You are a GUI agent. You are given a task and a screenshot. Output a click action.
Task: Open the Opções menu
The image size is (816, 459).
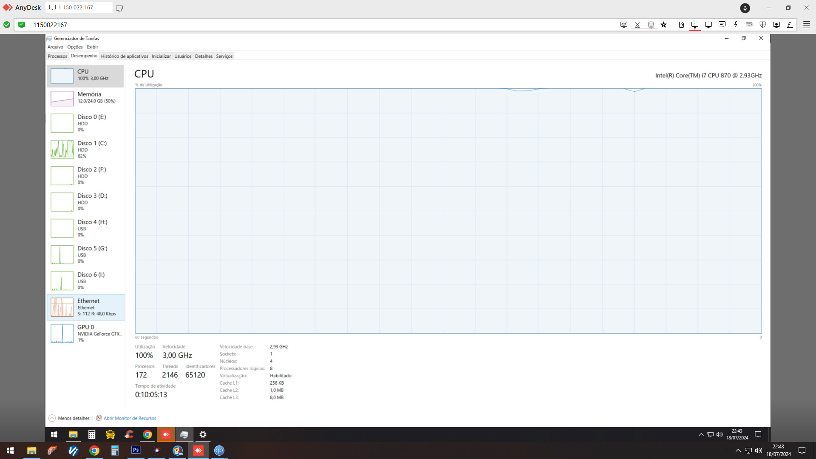pyautogui.click(x=75, y=47)
